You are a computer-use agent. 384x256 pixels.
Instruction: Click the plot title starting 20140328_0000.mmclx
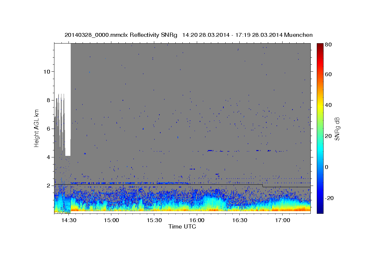click(x=188, y=35)
